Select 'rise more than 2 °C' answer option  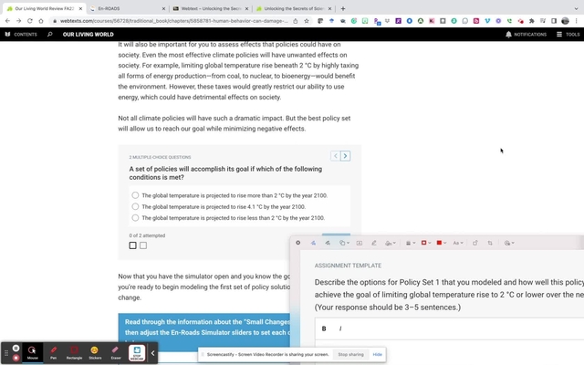coord(135,195)
